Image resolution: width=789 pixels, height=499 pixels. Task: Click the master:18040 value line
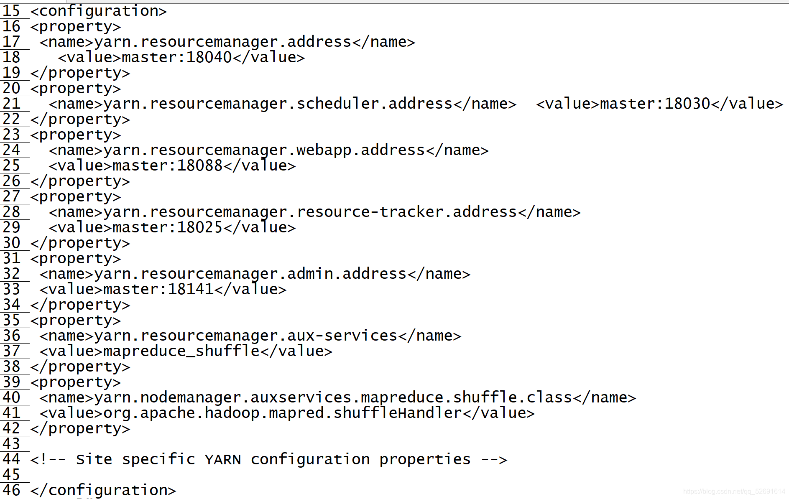(181, 57)
